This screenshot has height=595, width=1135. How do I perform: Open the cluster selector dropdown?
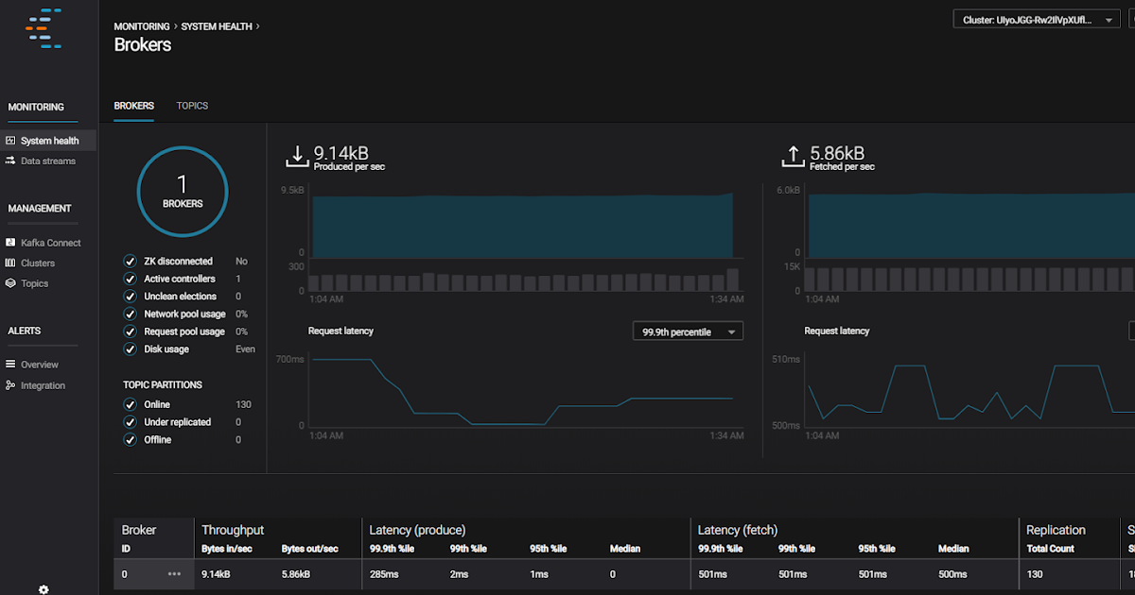click(x=1036, y=18)
